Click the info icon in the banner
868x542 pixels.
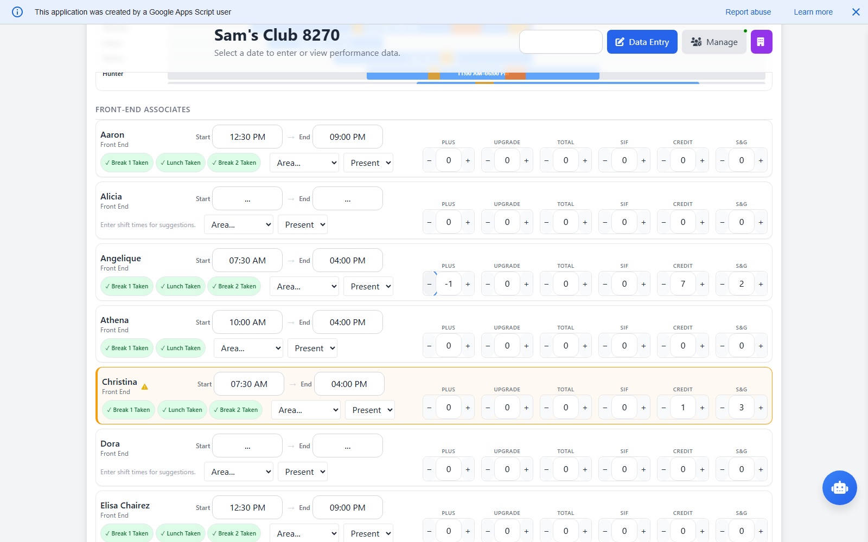tap(17, 12)
